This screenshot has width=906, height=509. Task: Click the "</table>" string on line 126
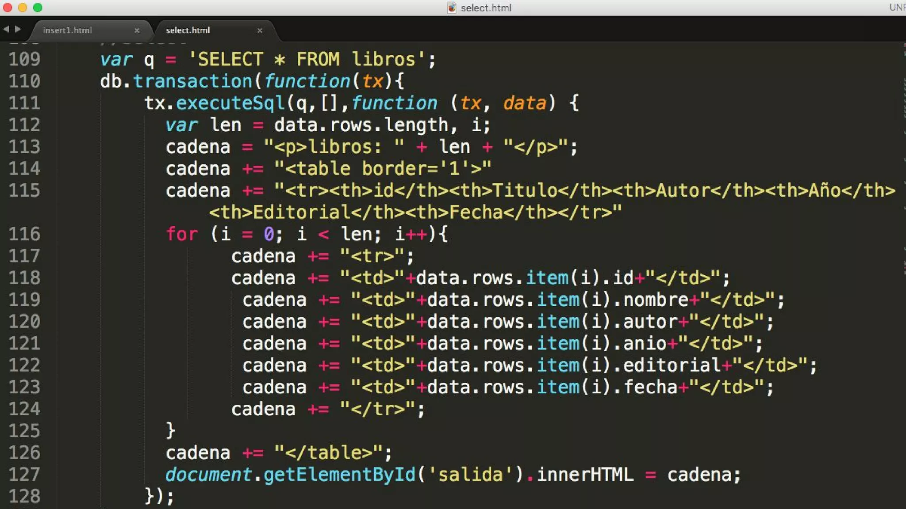pyautogui.click(x=329, y=453)
